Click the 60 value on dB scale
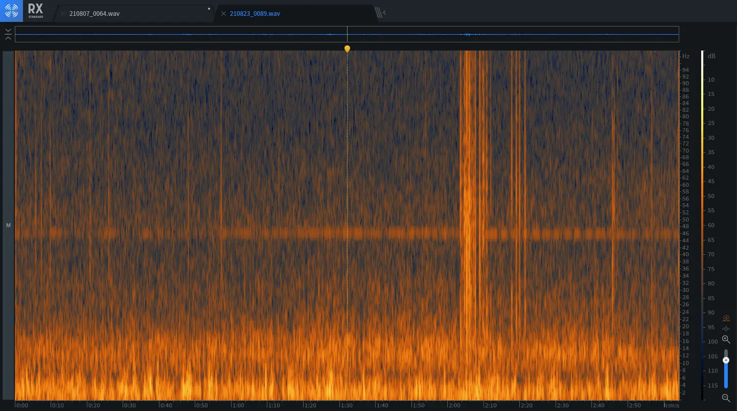 [x=711, y=225]
